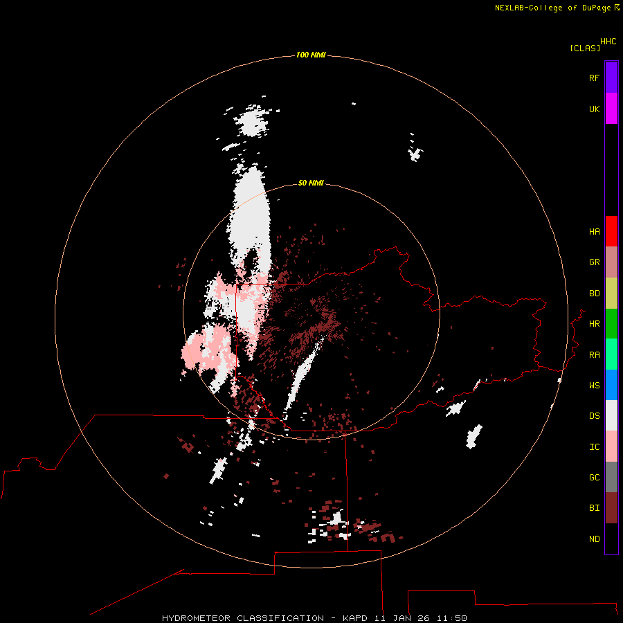This screenshot has height=623, width=623.
Task: Select the GC gray legend swatch
Action: click(611, 477)
